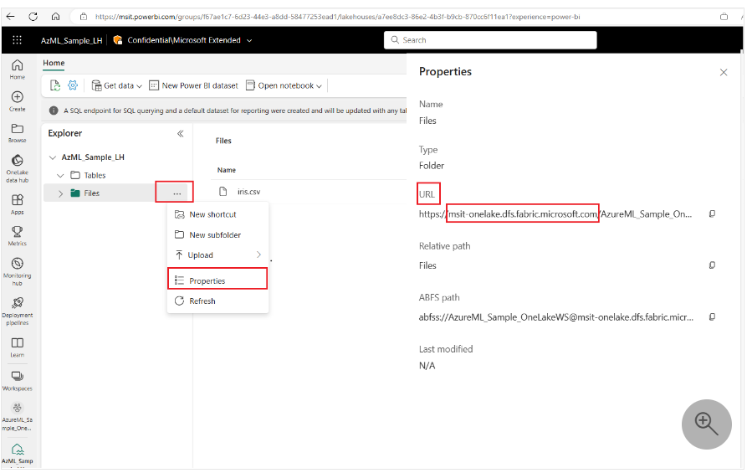Screen dimensions: 747x473
Task: Click the refresh page icon in toolbar
Action: pyautogui.click(x=55, y=85)
